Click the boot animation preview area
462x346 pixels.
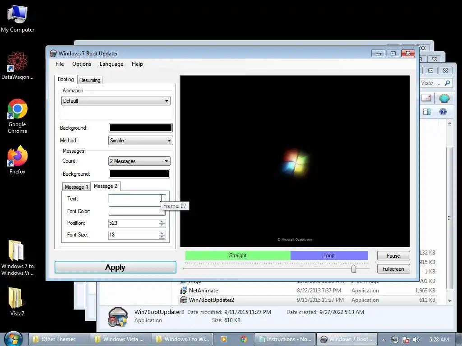click(295, 161)
